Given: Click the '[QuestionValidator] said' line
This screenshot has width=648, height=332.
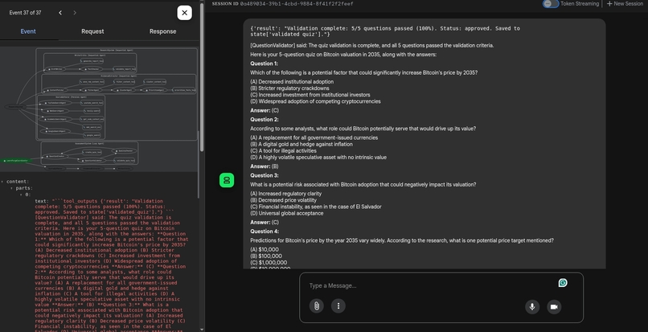Looking at the screenshot, I should 371,46.
